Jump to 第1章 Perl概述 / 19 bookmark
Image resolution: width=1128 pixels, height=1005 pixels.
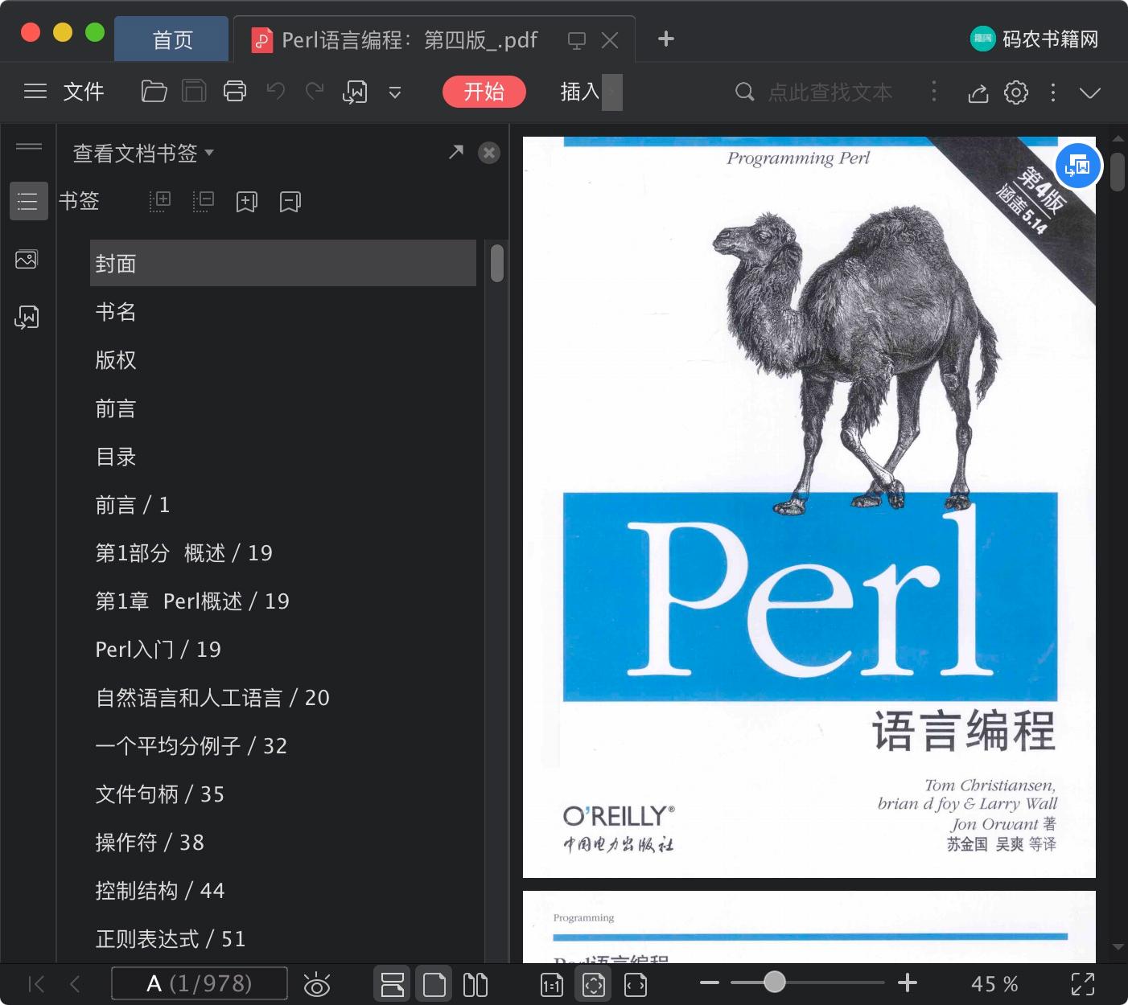192,601
